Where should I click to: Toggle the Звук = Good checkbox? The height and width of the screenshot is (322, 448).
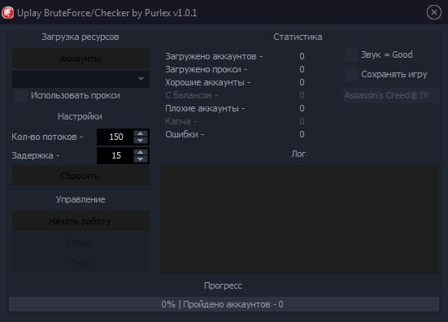(351, 55)
